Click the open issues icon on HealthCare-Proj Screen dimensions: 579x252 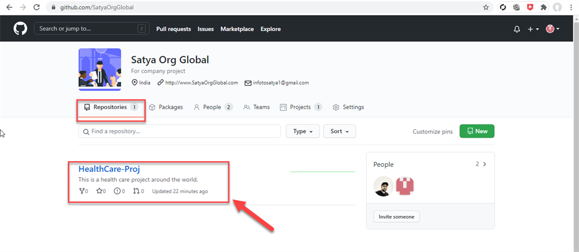[117, 191]
